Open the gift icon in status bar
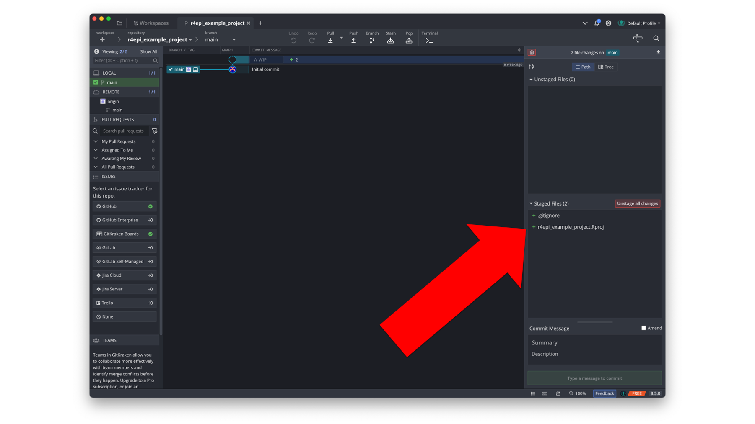Image resolution: width=755 pixels, height=424 pixels. click(x=558, y=393)
